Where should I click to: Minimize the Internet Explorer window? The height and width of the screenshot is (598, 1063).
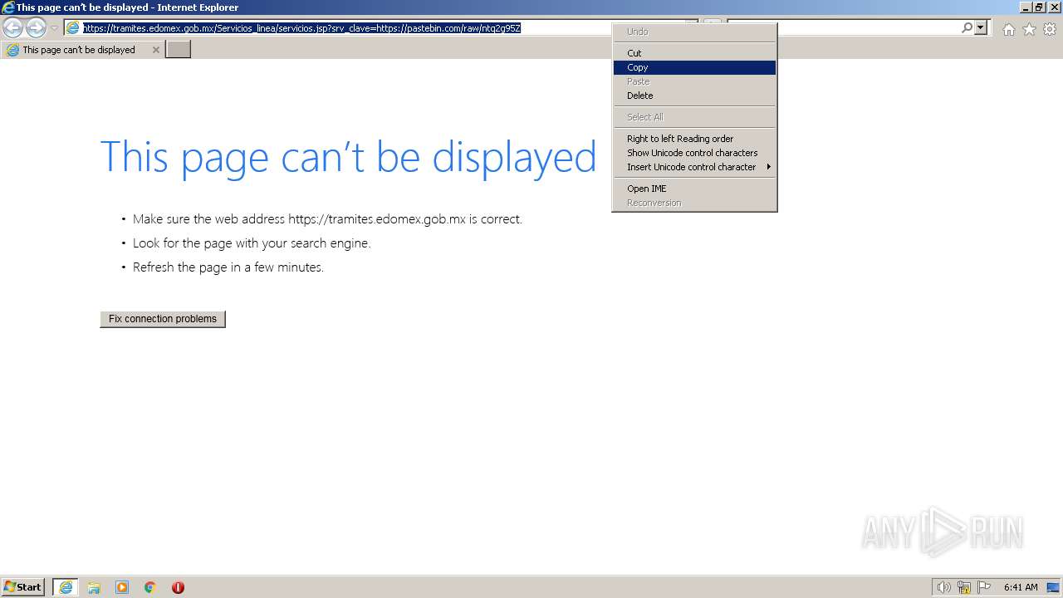(1025, 7)
